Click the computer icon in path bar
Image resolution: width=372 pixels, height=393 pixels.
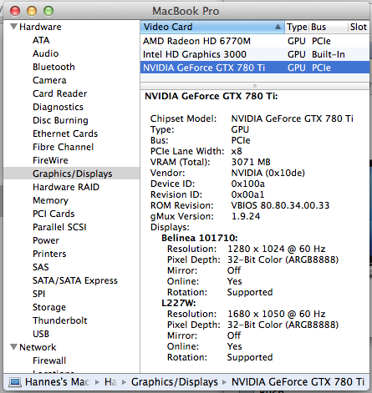pos(15,382)
